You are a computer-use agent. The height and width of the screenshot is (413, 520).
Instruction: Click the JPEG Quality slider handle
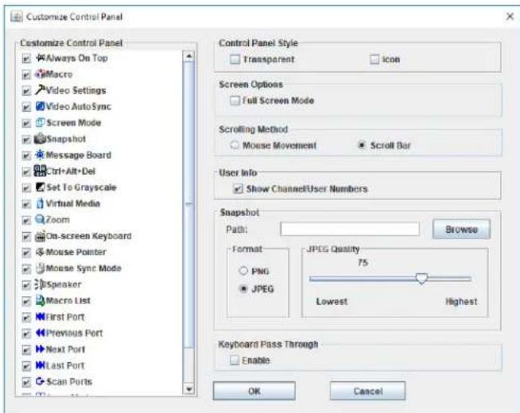421,279
